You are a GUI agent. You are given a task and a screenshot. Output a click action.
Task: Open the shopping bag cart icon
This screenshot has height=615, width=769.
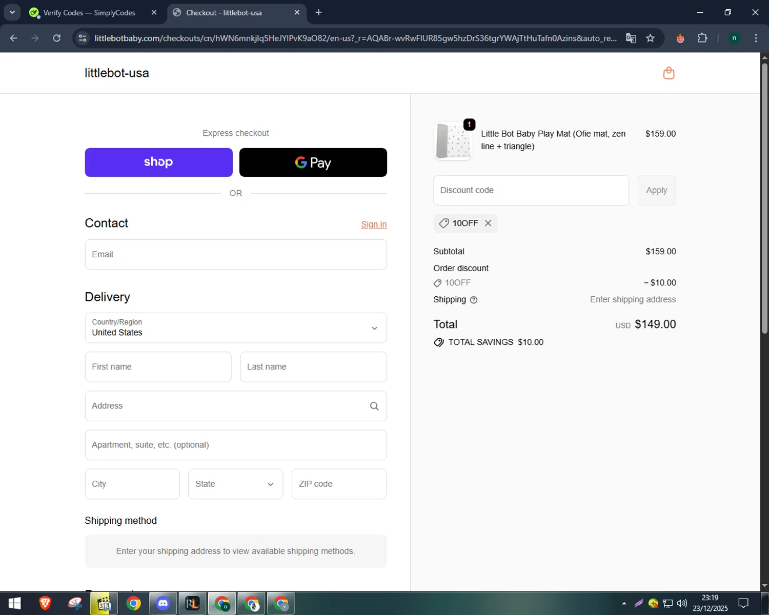tap(669, 73)
